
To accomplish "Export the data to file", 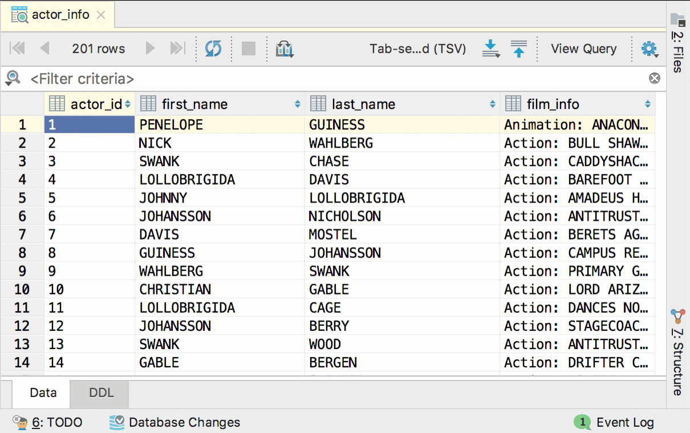I will [490, 48].
